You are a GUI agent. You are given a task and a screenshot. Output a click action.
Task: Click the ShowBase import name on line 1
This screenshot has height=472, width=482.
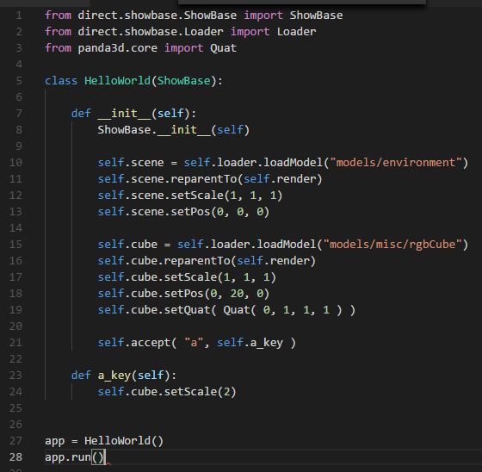point(316,16)
